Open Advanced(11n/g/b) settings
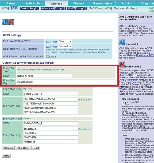 53,8
